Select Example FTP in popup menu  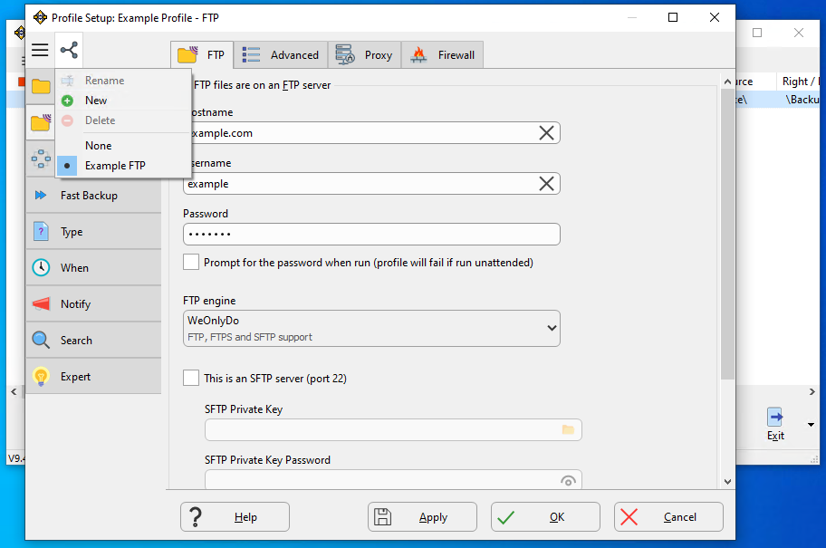[x=114, y=166]
